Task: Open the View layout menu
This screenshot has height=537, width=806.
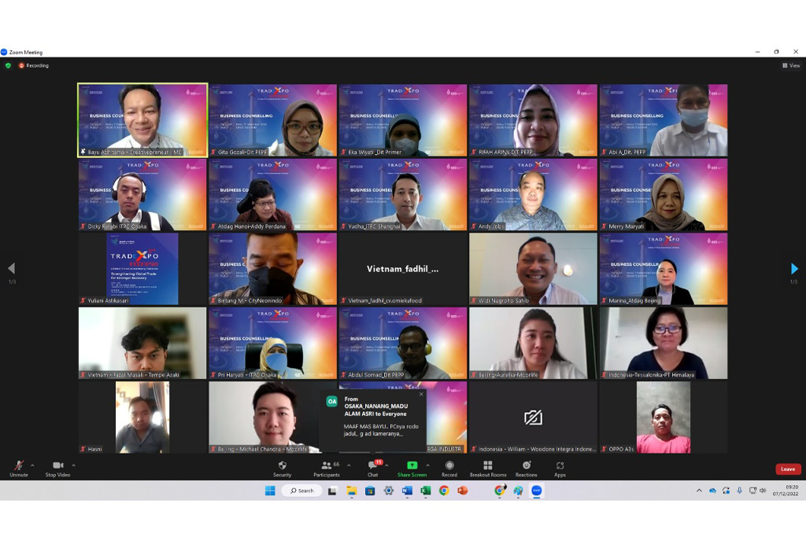Action: click(791, 65)
